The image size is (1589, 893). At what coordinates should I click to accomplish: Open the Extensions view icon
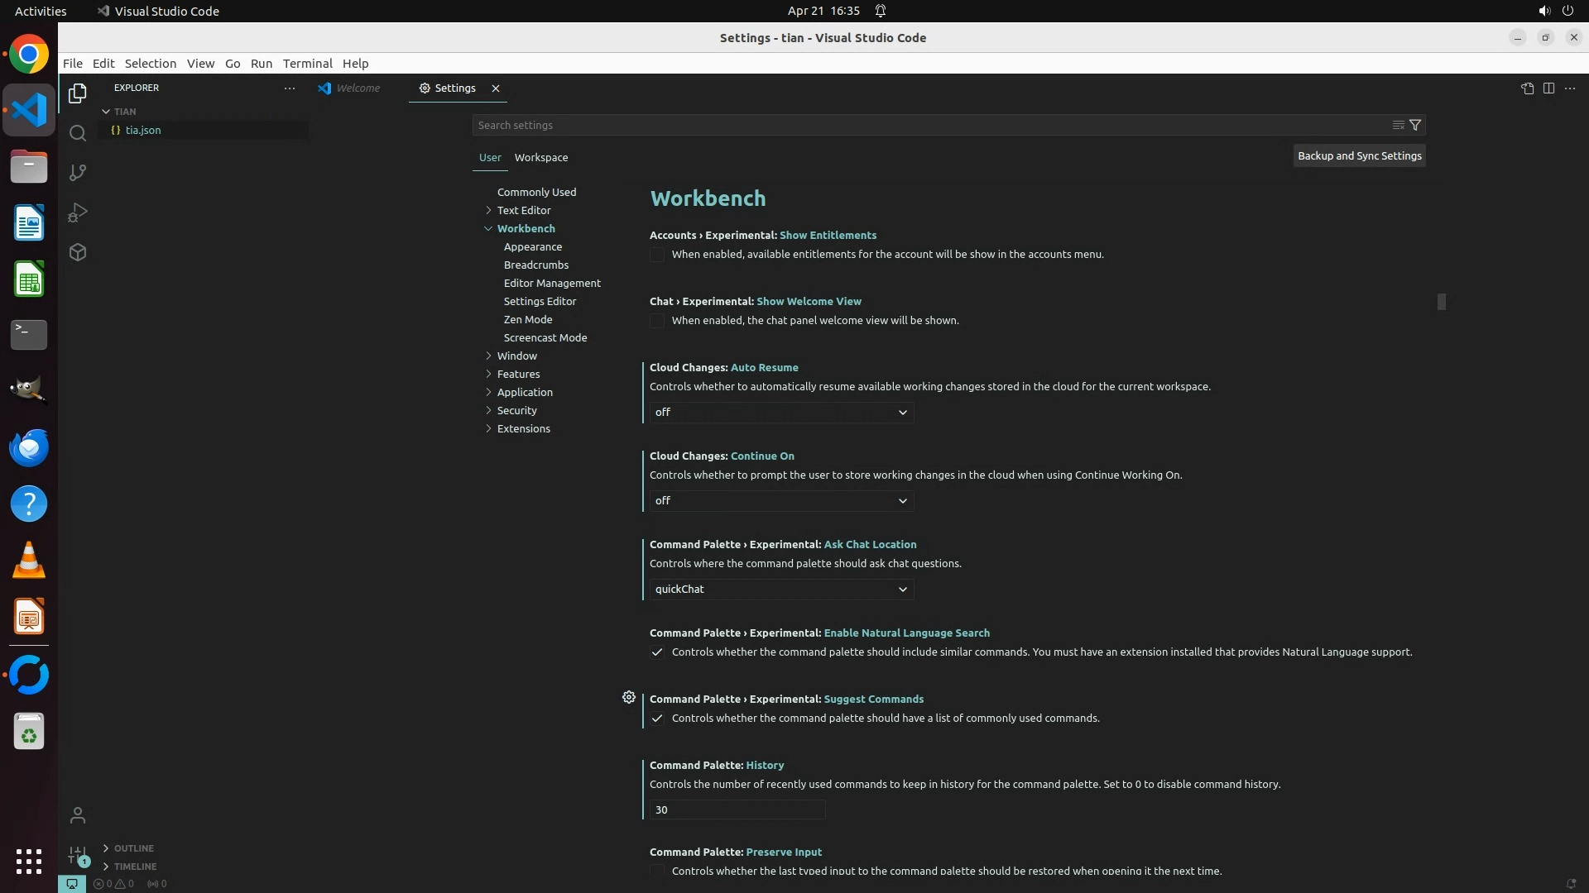(78, 252)
